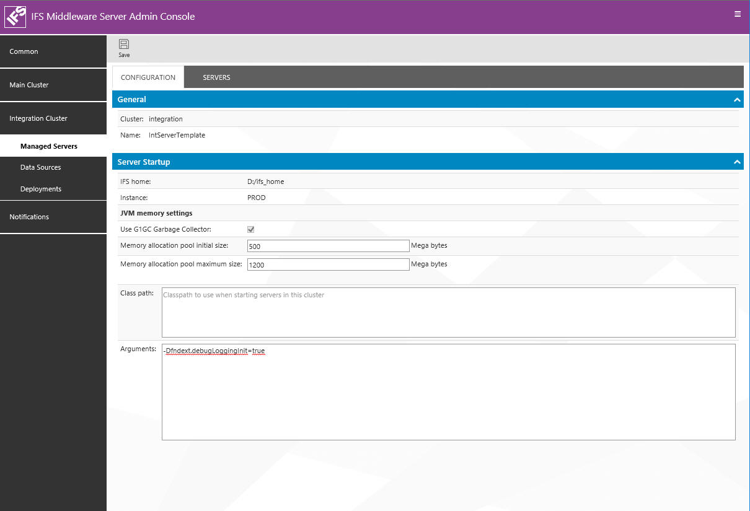The height and width of the screenshot is (511, 750).
Task: Open Main Cluster in the sidebar
Action: [53, 85]
